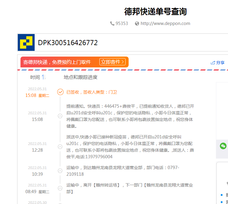This screenshot has height=204, width=228.
Task: Click the 提前通知 courier 446475+唐俊平 entry text
Action: point(130,116)
